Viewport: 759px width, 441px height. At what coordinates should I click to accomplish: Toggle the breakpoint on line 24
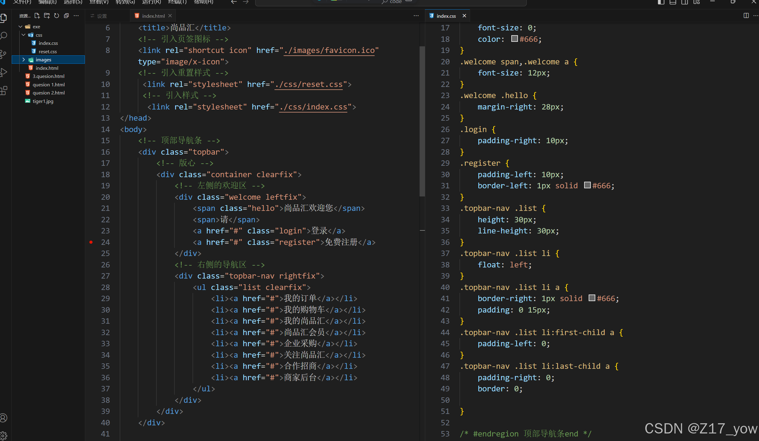(x=91, y=242)
